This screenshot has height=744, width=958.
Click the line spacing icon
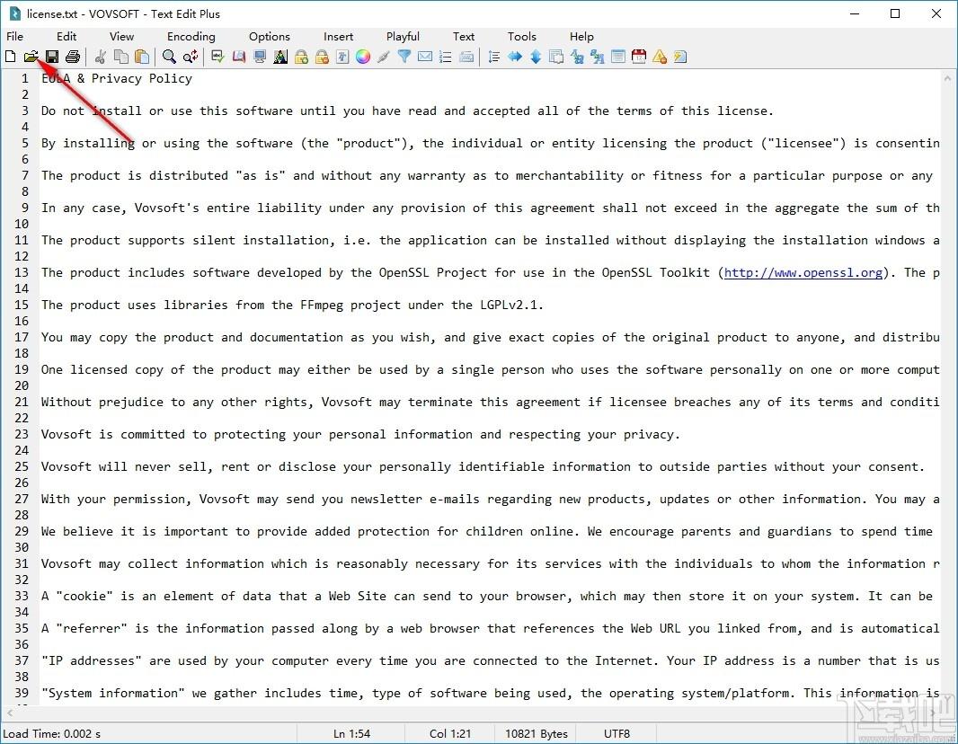point(494,57)
